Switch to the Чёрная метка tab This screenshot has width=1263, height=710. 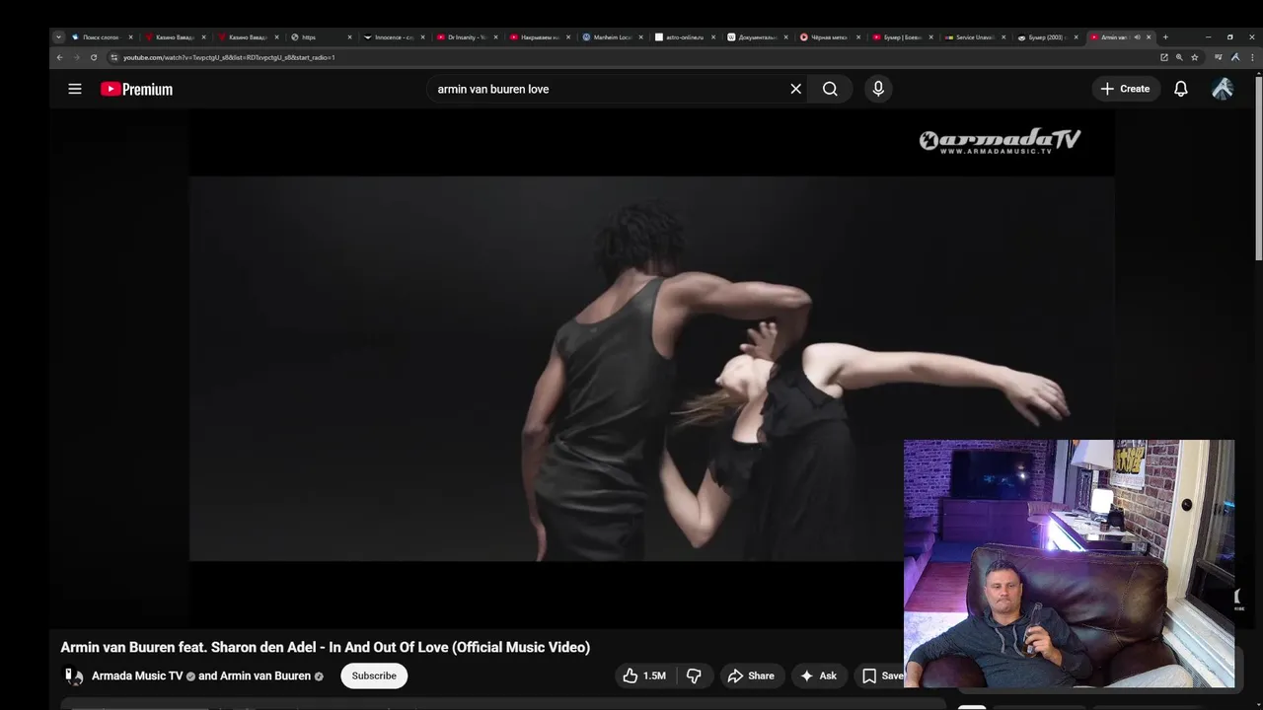pos(831,37)
